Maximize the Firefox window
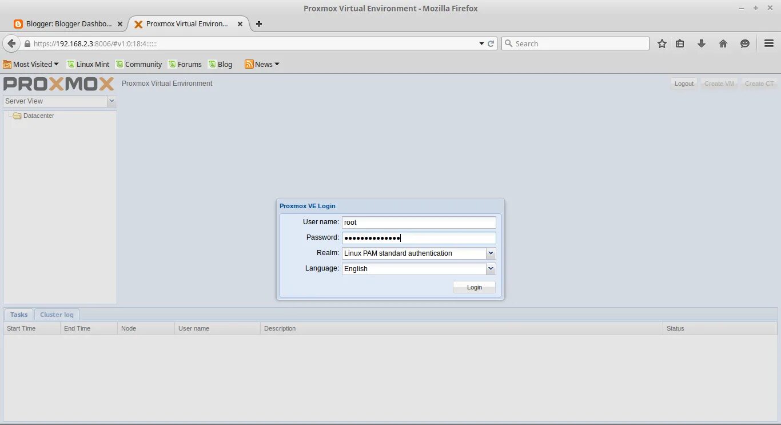 click(755, 8)
